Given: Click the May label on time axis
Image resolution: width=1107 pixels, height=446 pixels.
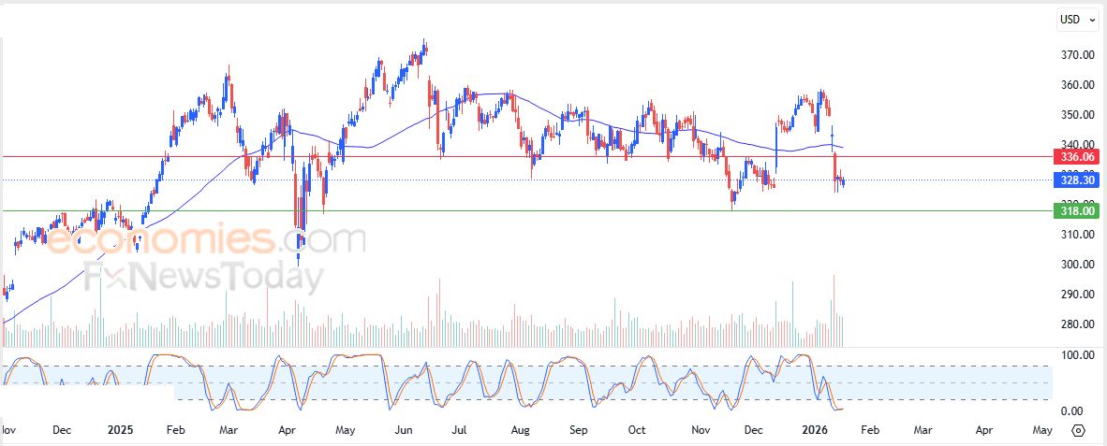Looking at the screenshot, I should [1042, 431].
